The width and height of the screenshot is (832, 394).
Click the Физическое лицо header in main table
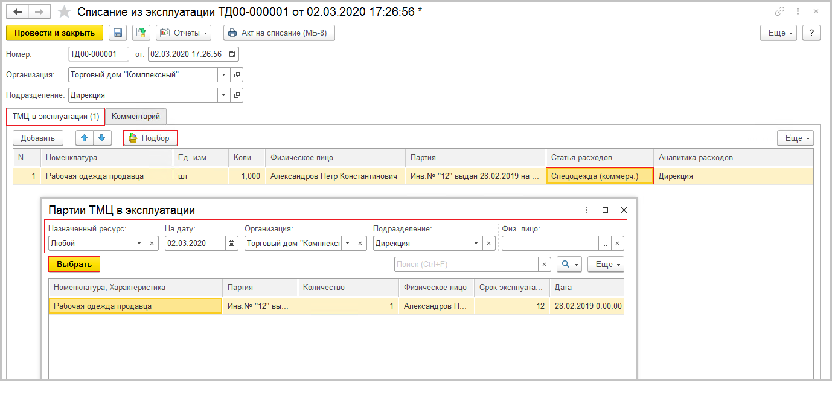point(335,157)
